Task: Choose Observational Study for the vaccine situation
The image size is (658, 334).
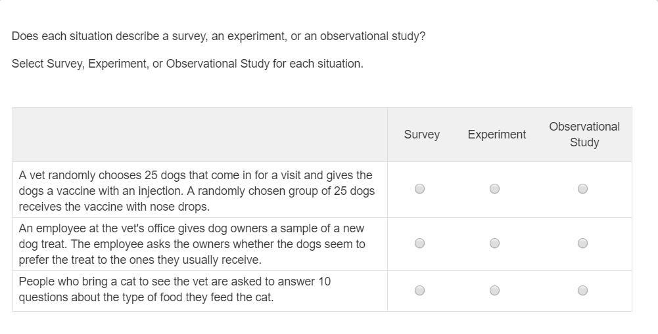Action: (x=582, y=189)
